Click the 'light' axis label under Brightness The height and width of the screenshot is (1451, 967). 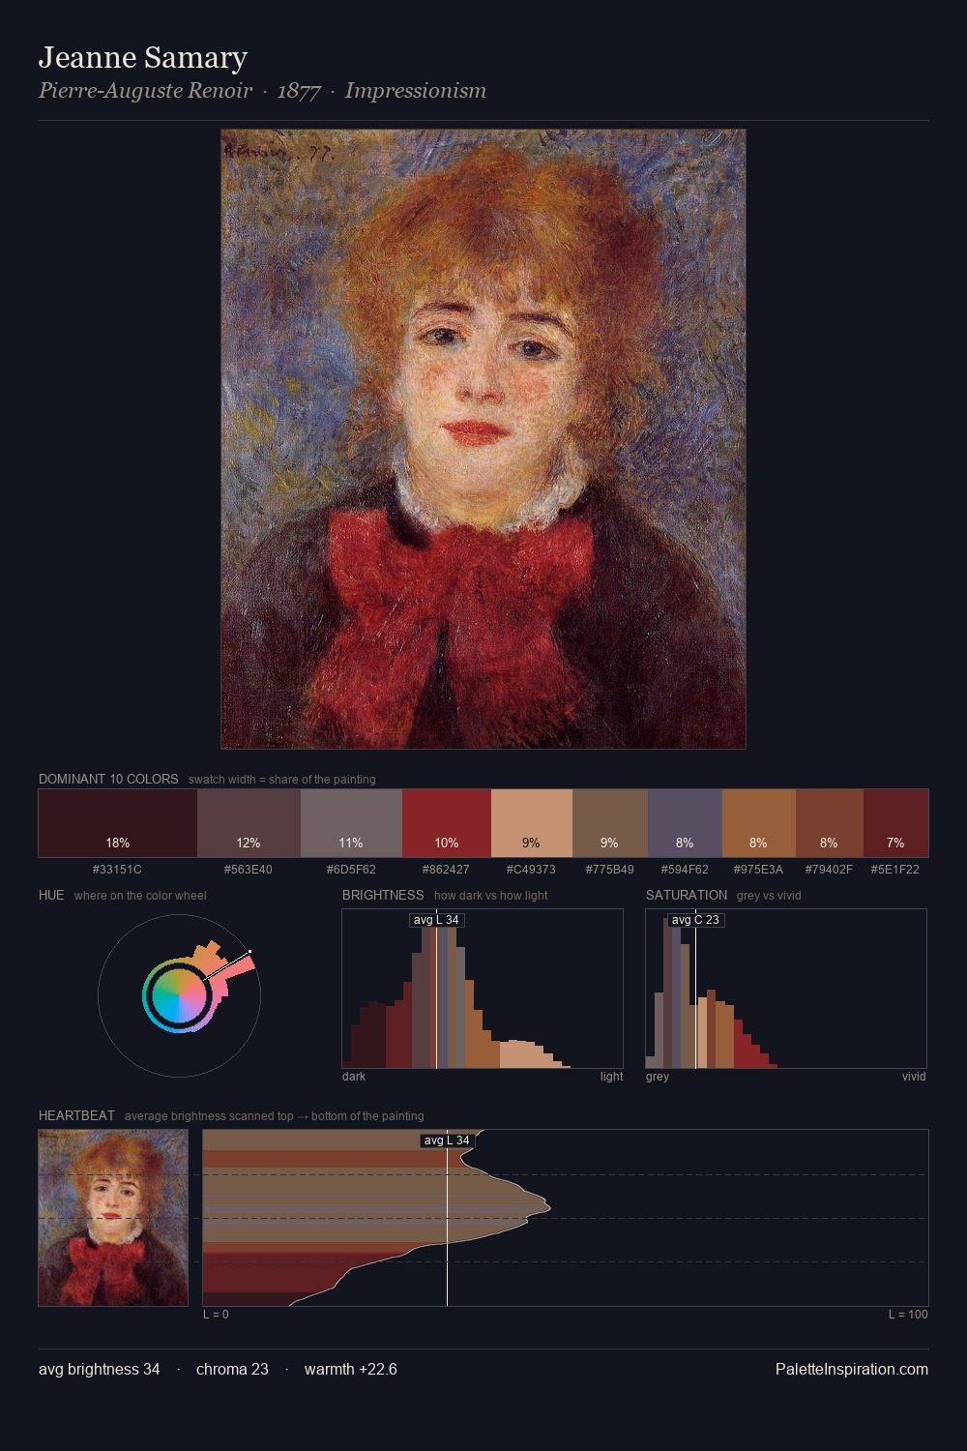coord(611,1077)
